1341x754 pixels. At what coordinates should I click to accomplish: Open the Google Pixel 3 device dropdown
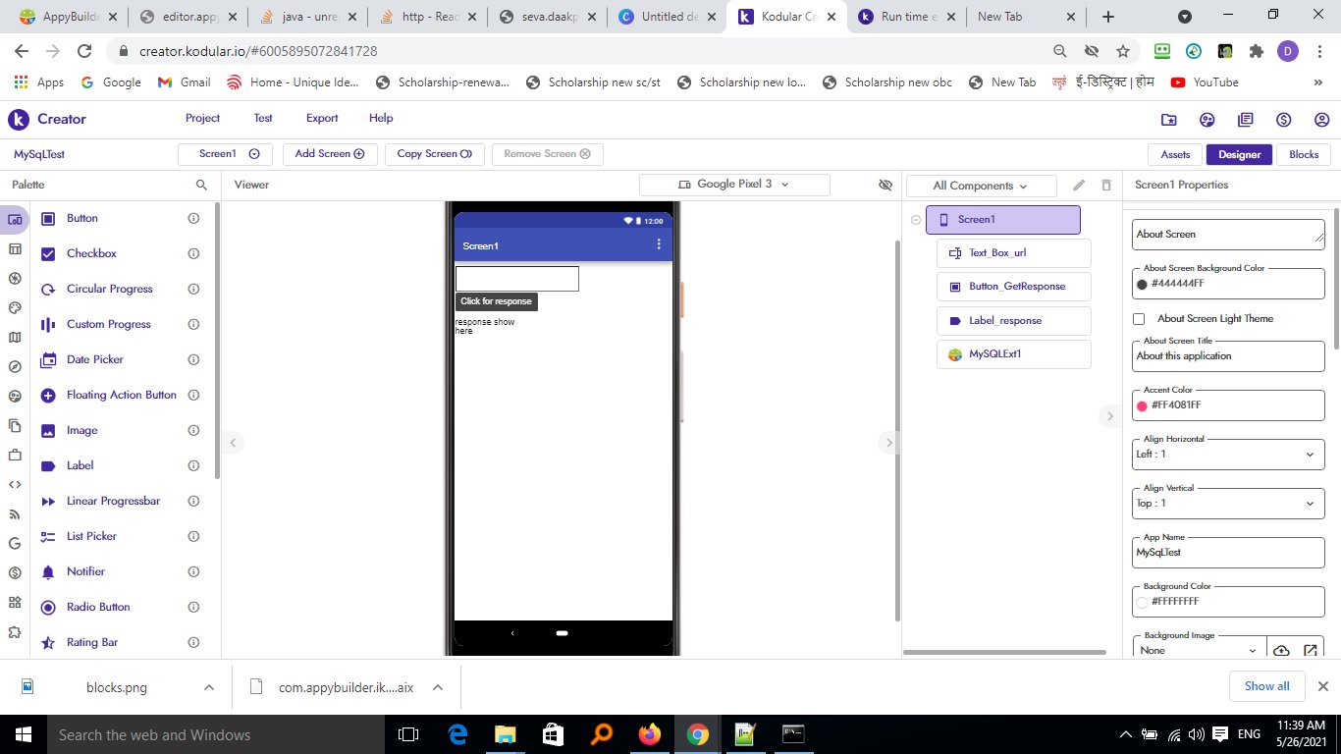[734, 185]
